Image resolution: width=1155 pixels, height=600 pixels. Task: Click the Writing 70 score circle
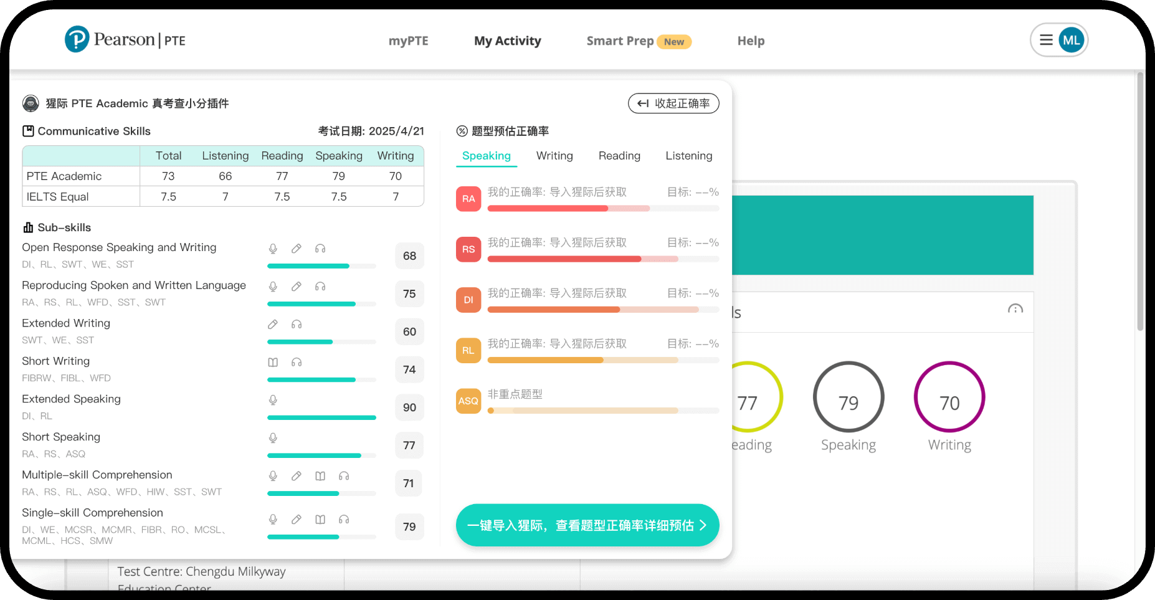[949, 397]
